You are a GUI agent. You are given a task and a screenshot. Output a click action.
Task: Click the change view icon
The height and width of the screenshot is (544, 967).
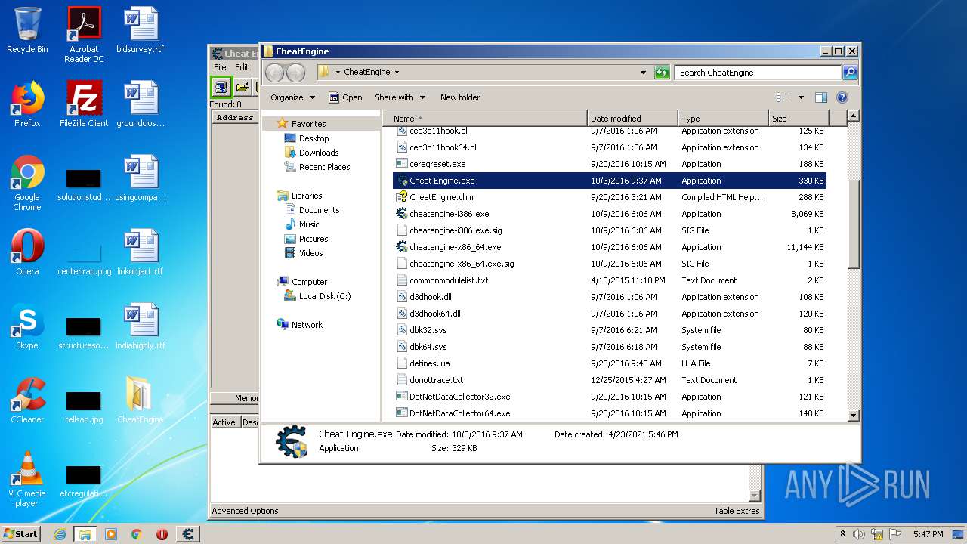click(783, 97)
